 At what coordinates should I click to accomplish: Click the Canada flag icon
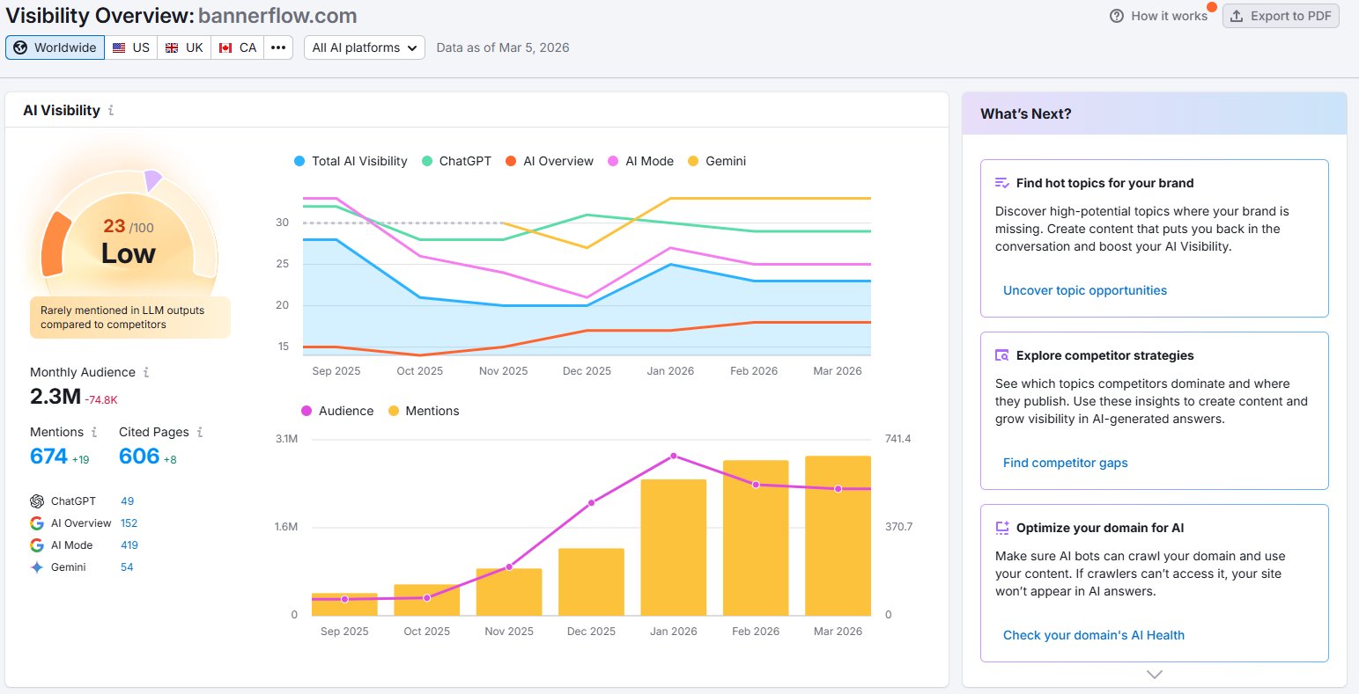coord(225,47)
